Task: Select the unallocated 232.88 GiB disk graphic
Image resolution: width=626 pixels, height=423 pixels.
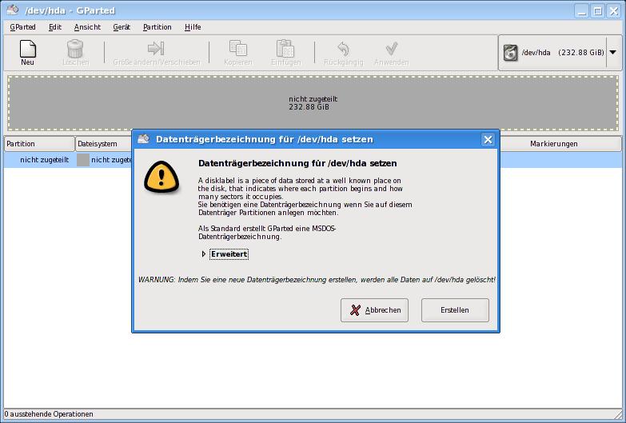Action: click(313, 103)
